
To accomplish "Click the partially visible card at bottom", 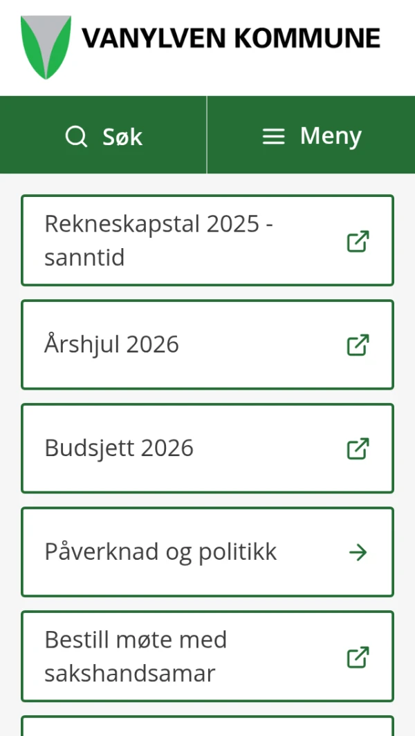I will point(207,726).
